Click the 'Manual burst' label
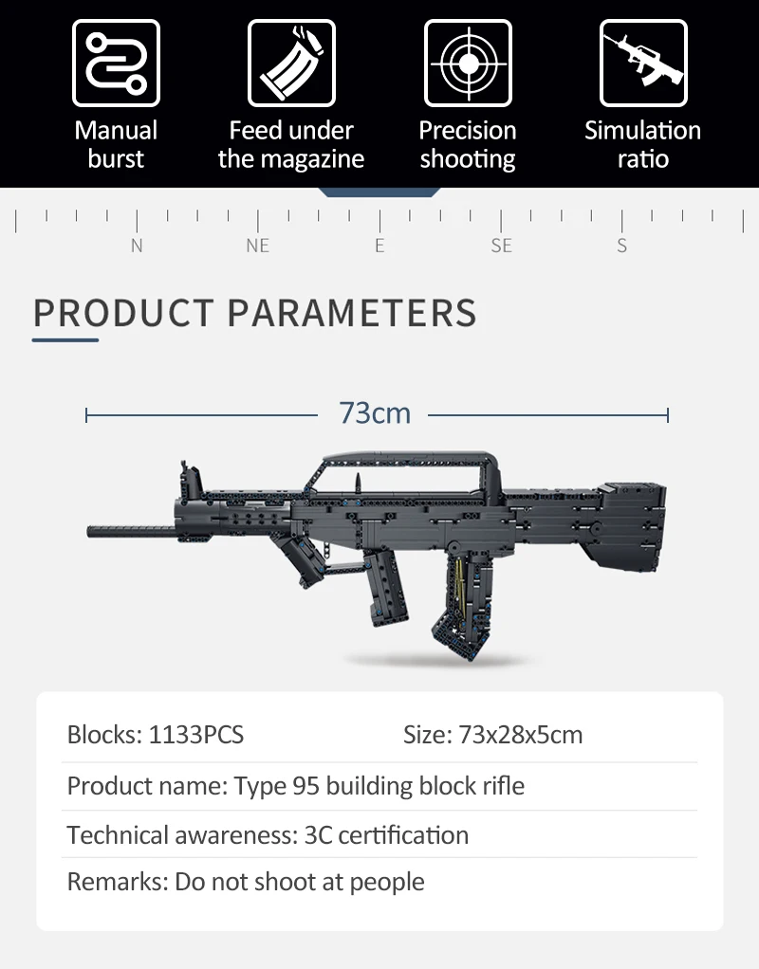The image size is (759, 969). [x=116, y=145]
